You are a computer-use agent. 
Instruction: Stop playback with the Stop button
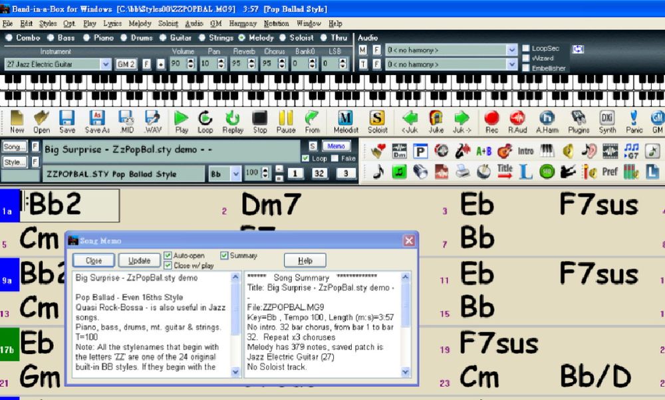(x=260, y=122)
